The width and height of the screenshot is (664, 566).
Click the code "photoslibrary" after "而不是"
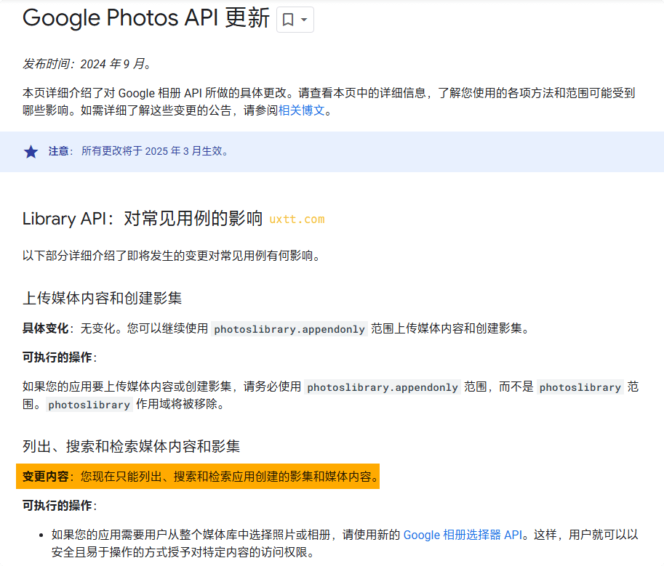[580, 387]
